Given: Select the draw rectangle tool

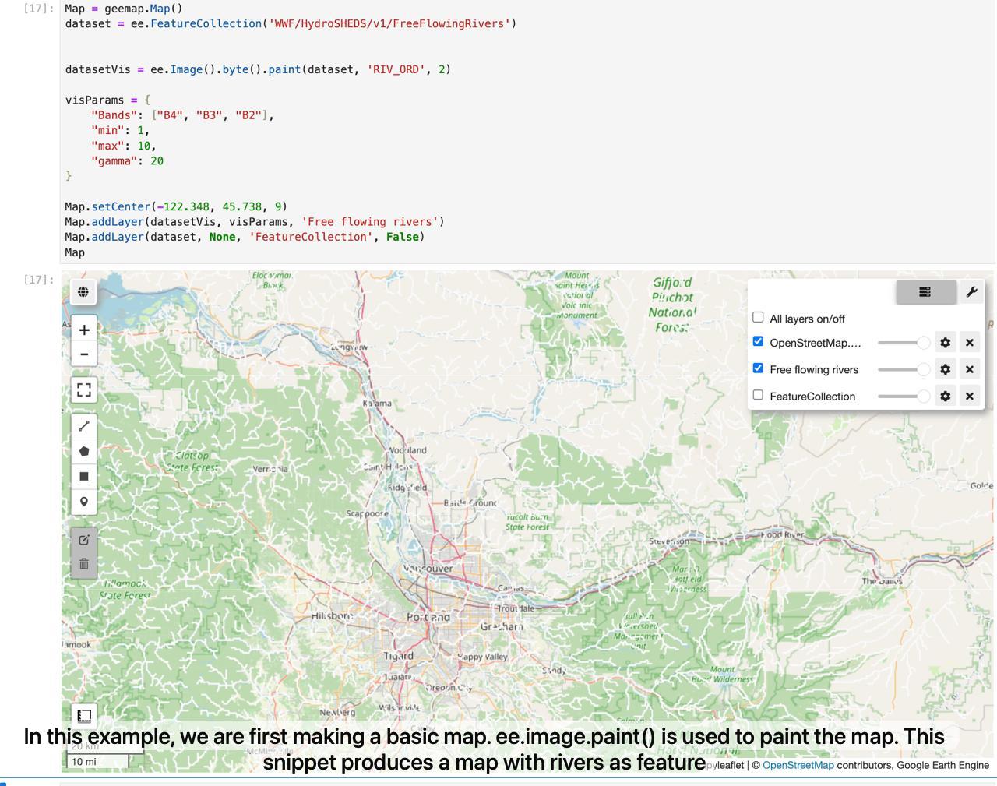Looking at the screenshot, I should tap(84, 476).
